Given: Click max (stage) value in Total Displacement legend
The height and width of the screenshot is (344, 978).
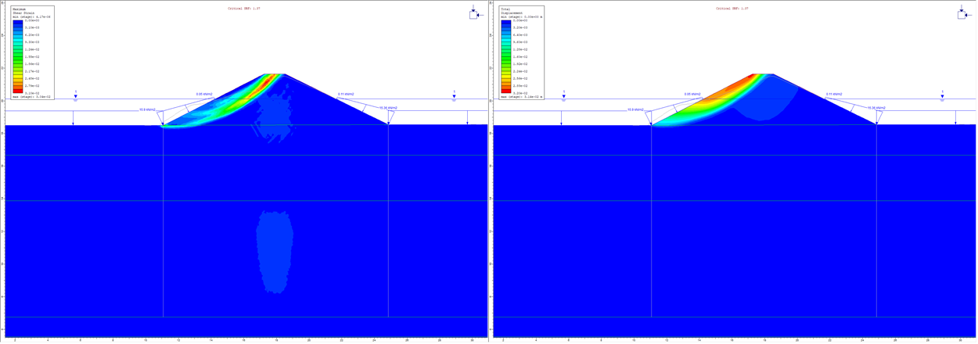Looking at the screenshot, I should (x=521, y=97).
